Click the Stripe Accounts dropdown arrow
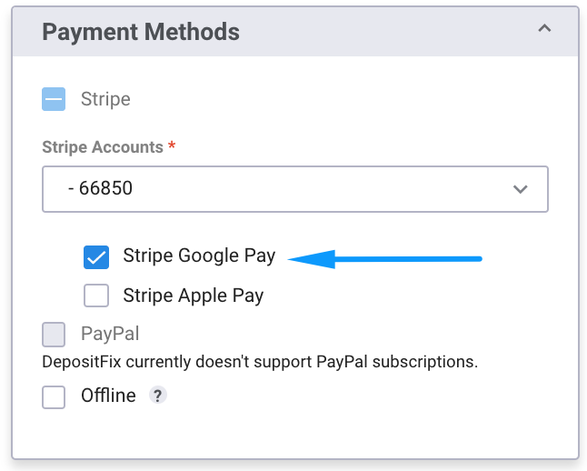587x471 pixels. tap(521, 189)
